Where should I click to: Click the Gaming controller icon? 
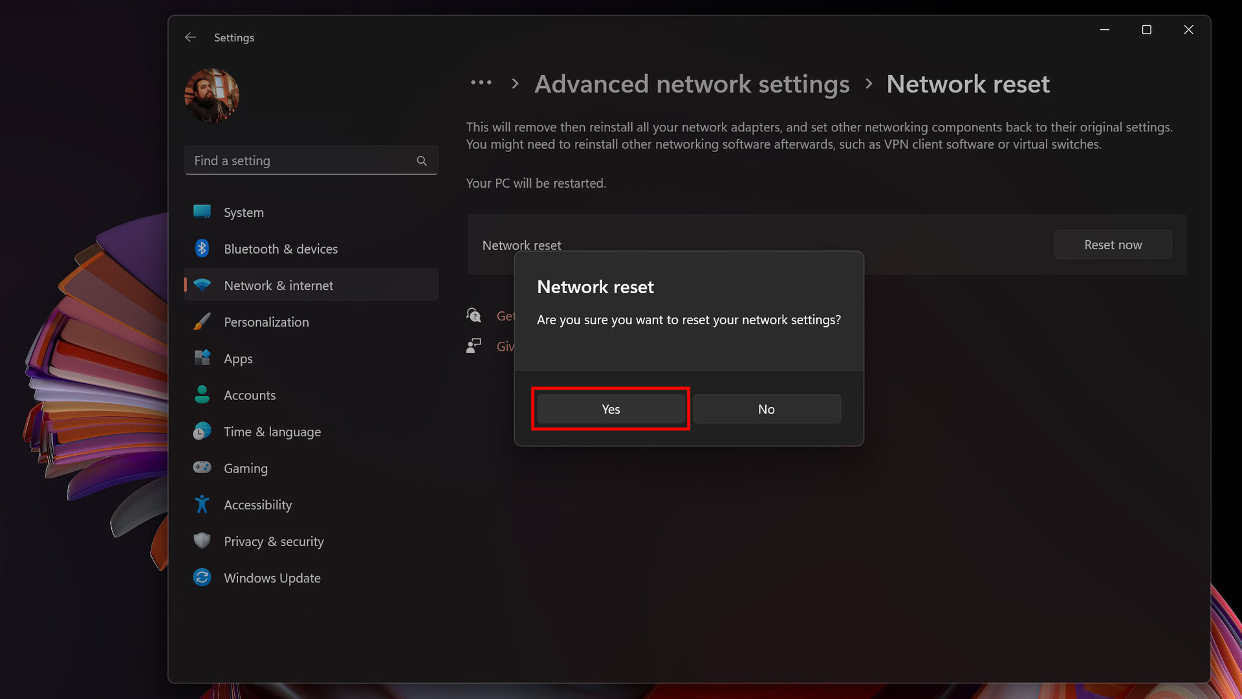click(x=202, y=467)
